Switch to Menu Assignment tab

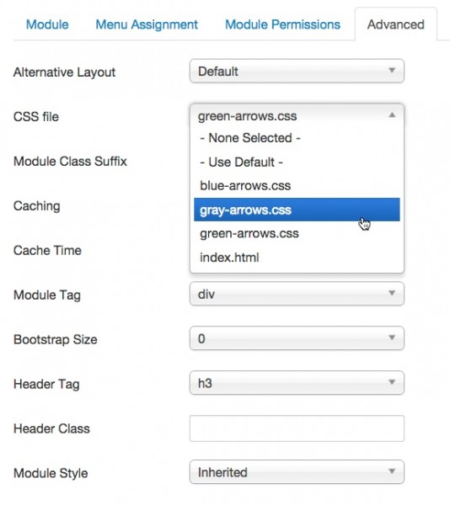[147, 24]
